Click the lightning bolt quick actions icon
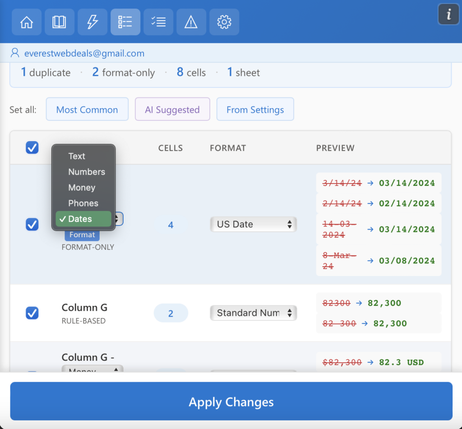 [92, 22]
